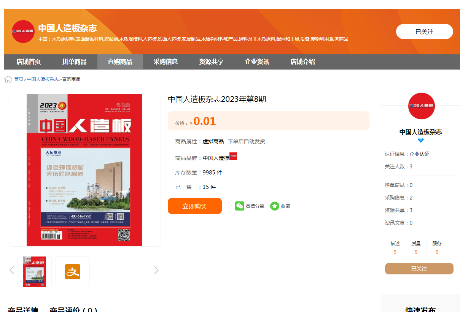Click the 资源共享：3 row in the sidebar
The width and height of the screenshot is (460, 312).
point(399,210)
